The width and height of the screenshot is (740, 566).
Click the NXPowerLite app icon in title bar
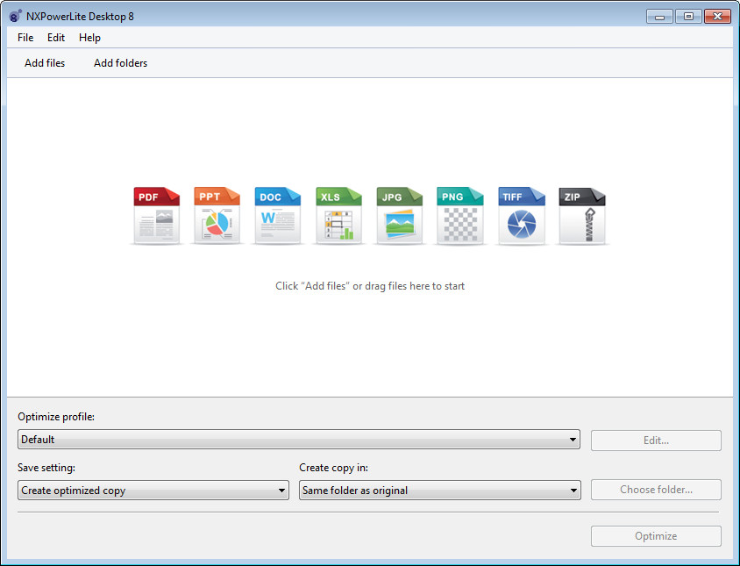[x=15, y=16]
